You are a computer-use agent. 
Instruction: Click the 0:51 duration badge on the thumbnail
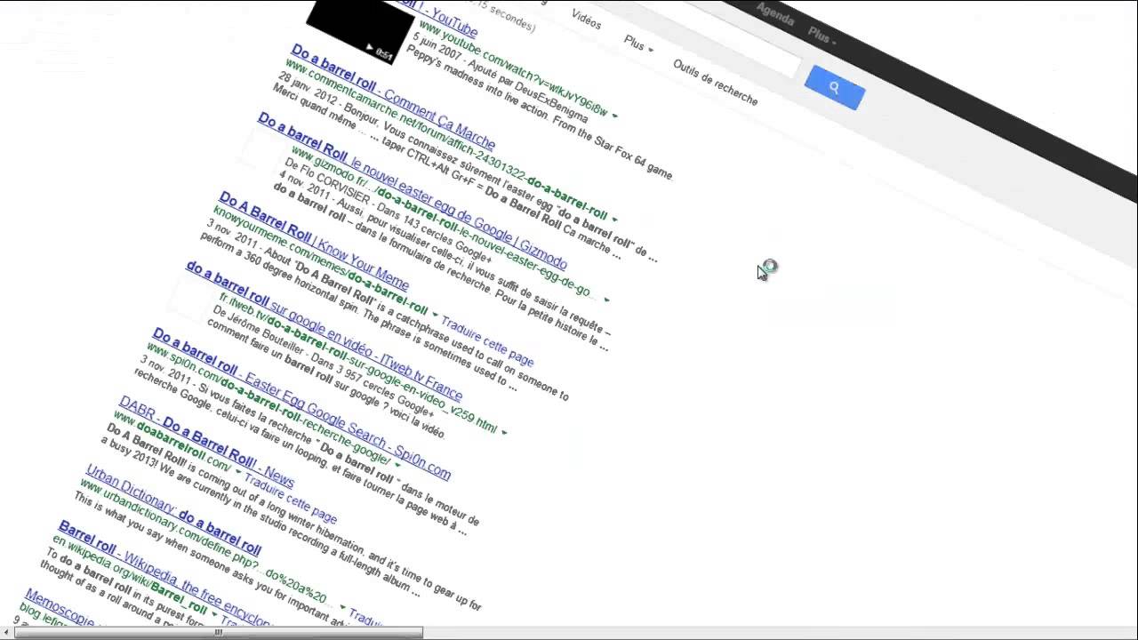[x=384, y=55]
